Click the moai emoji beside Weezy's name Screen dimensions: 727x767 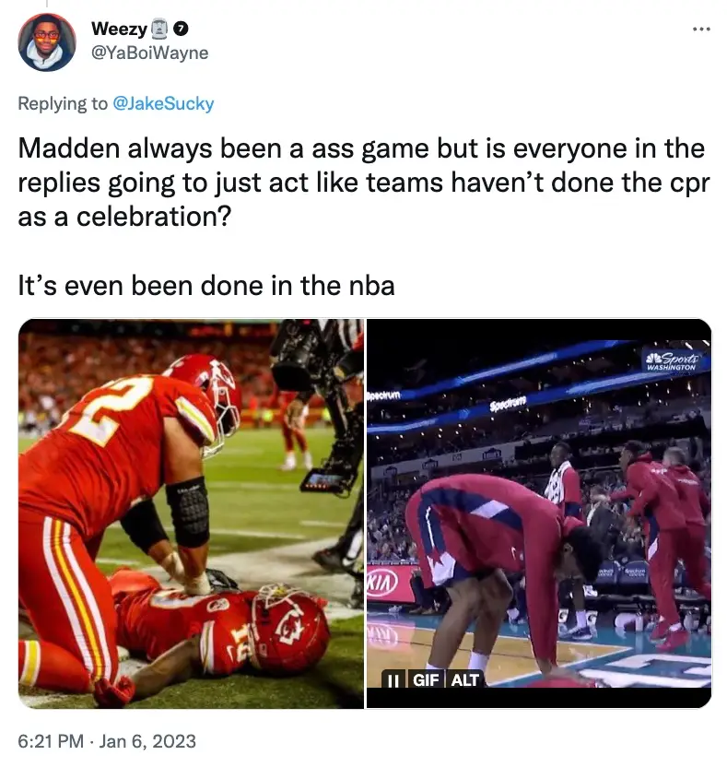point(158,29)
